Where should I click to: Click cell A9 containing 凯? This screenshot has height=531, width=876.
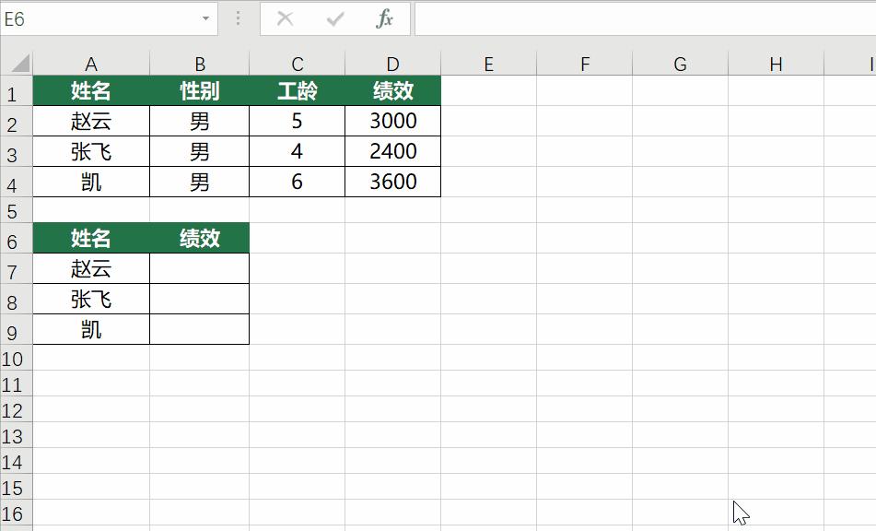coord(91,329)
